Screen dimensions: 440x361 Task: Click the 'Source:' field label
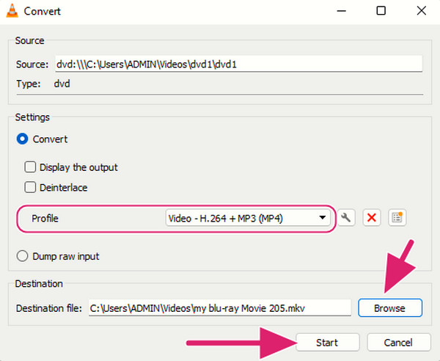tap(32, 65)
